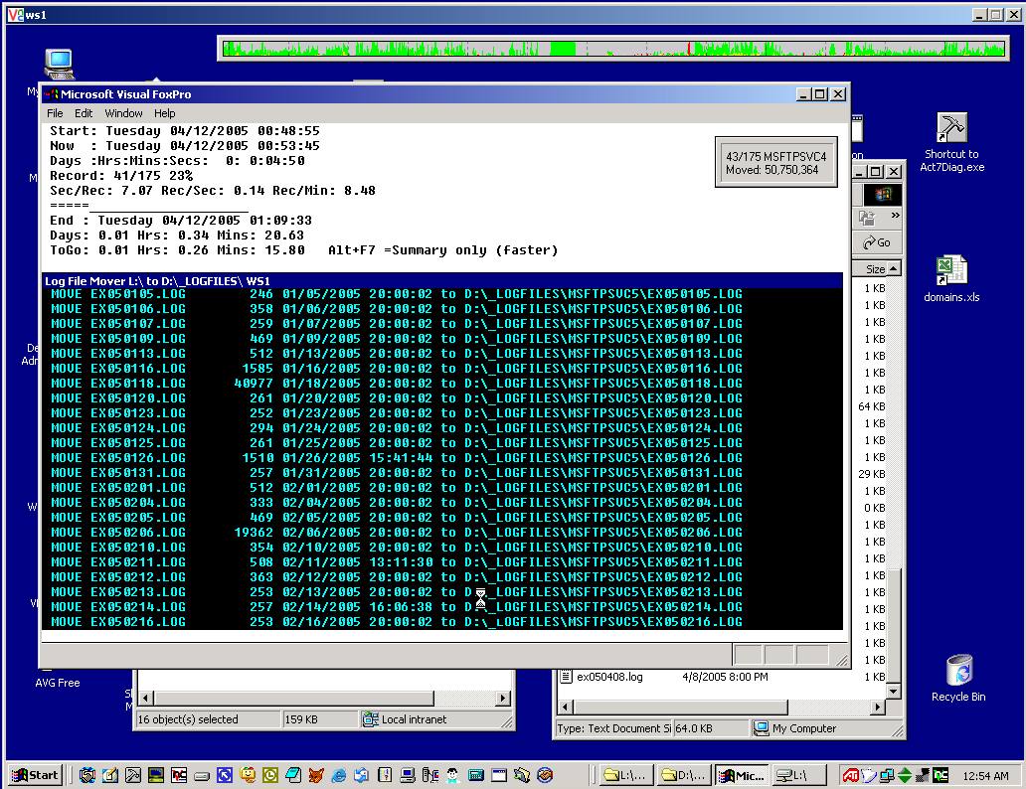Click the right arrow of bottom-left window scrollbar
Viewport: 1026px width, 789px height.
tap(503, 698)
